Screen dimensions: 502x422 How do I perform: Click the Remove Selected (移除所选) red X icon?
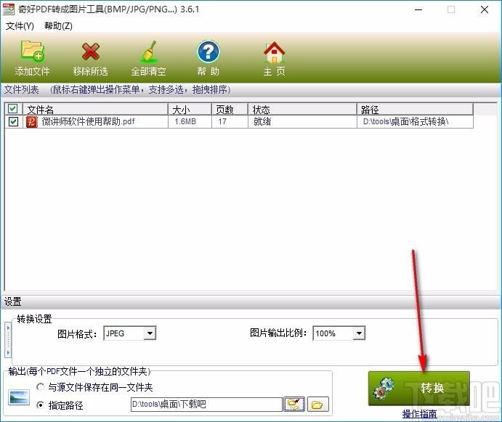(91, 52)
